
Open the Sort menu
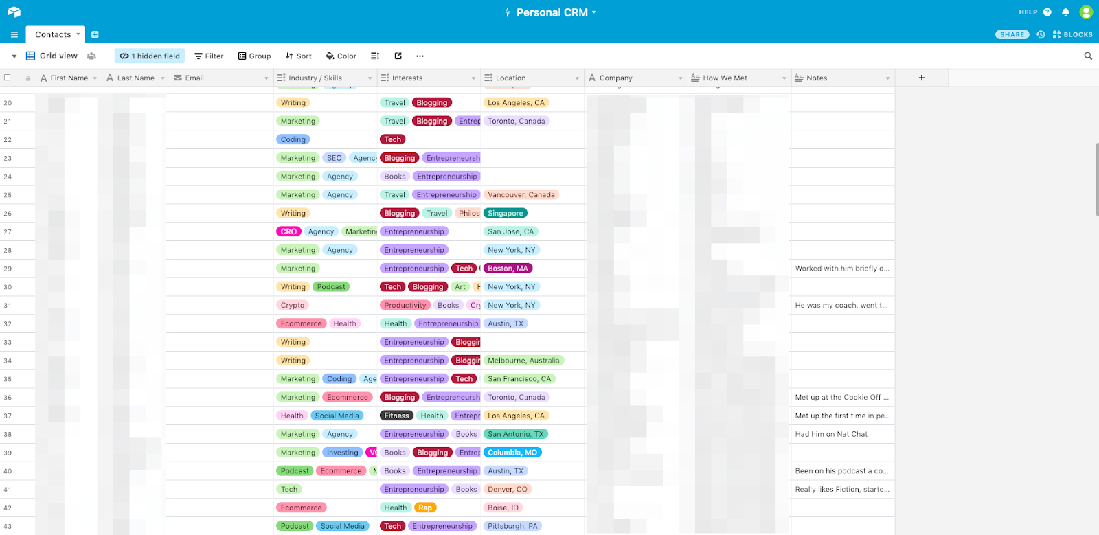[x=299, y=56]
